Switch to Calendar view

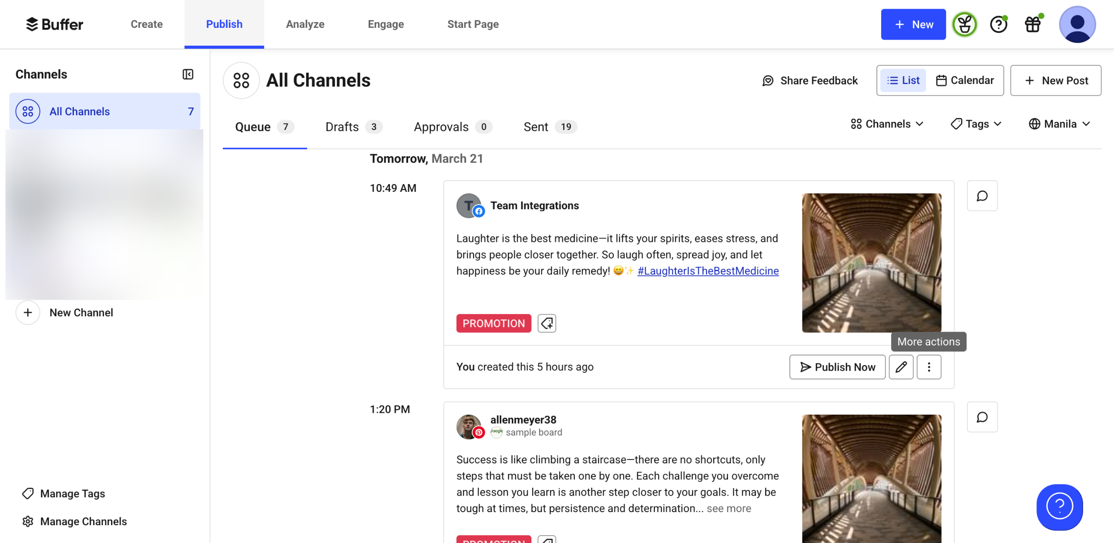pos(965,80)
